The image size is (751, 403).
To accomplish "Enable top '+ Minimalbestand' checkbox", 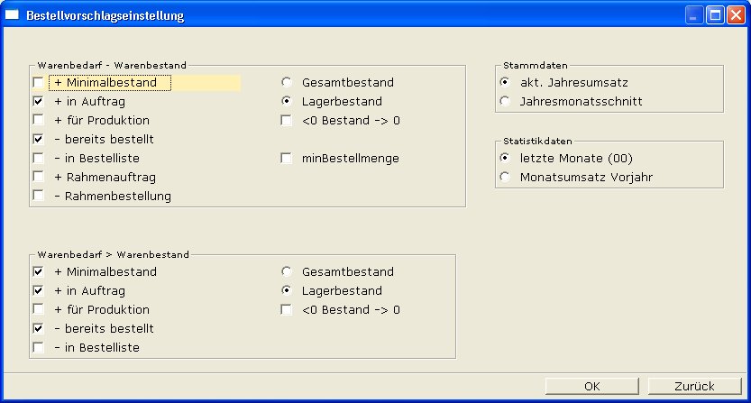I will click(39, 83).
